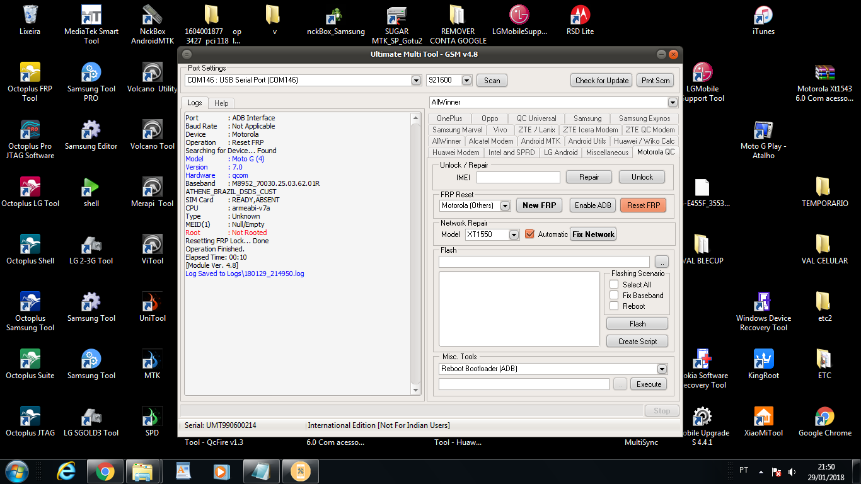Open UniTool desktop shortcut

click(x=152, y=307)
